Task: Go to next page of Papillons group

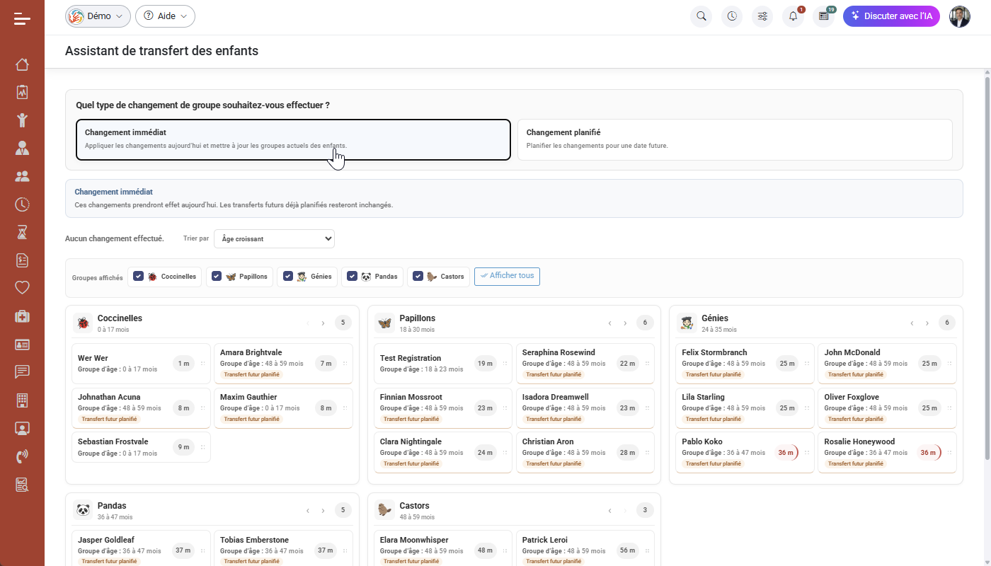Action: coord(625,323)
